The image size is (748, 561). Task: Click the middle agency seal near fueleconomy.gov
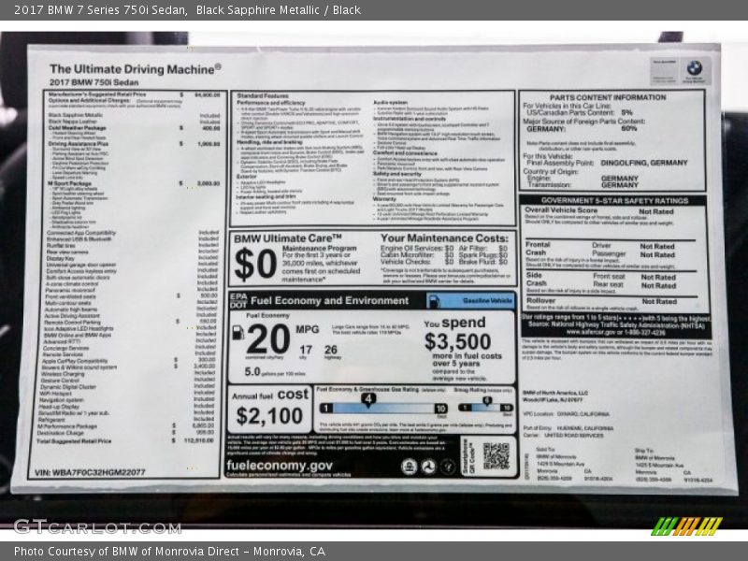(428, 466)
